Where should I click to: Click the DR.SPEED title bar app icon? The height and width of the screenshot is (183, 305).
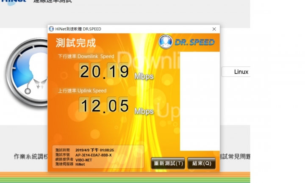(x=51, y=29)
